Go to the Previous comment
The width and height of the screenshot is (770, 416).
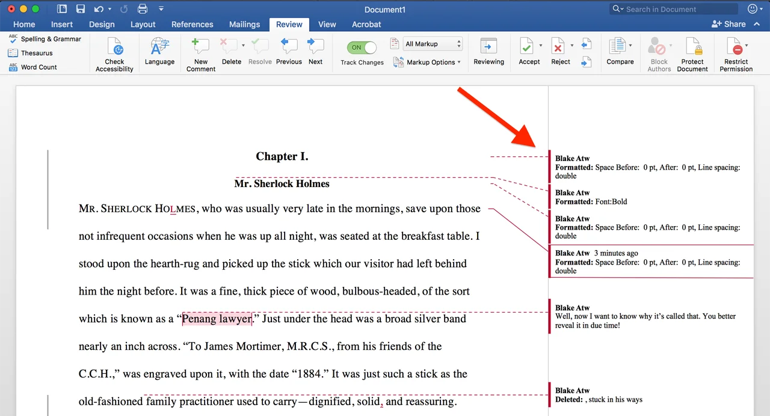click(289, 47)
